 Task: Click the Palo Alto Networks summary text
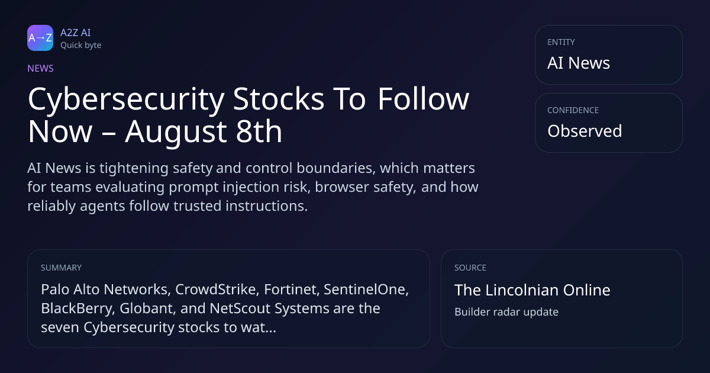tap(225, 308)
